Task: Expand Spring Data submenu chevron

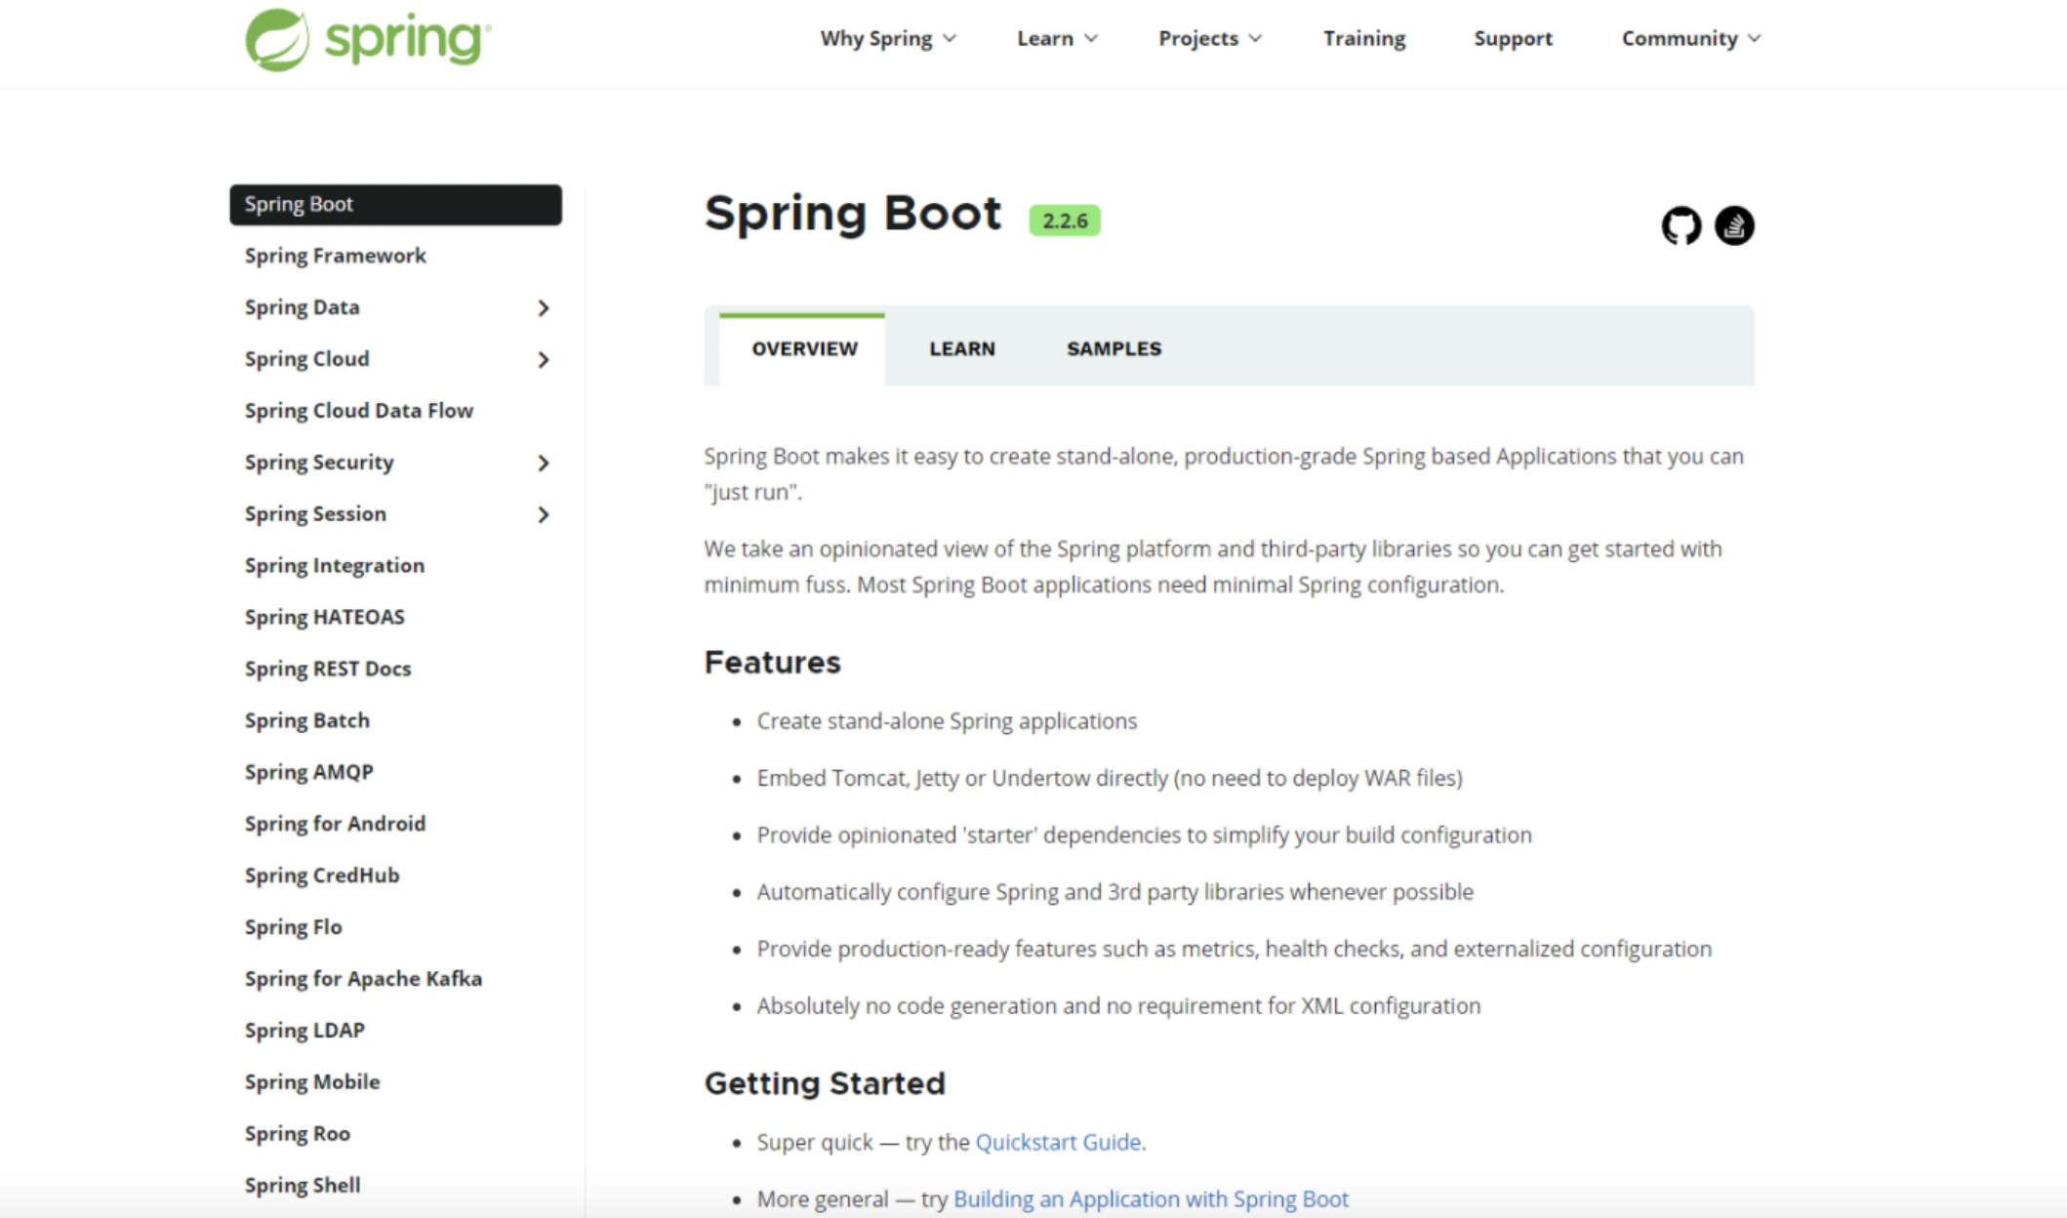Action: coord(544,308)
